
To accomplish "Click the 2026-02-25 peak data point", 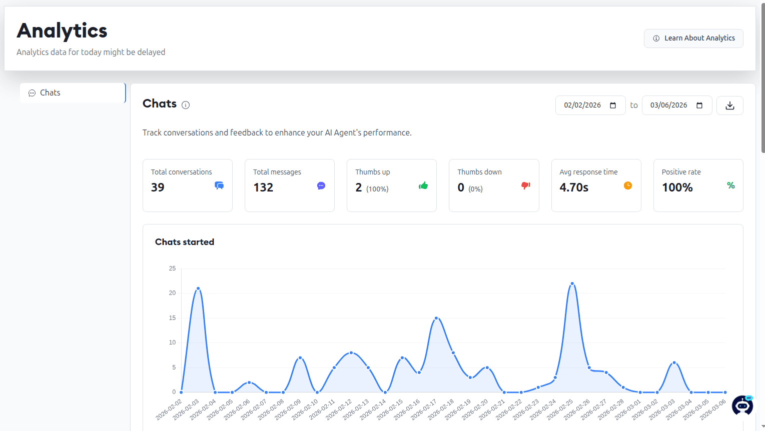I will tap(572, 283).
